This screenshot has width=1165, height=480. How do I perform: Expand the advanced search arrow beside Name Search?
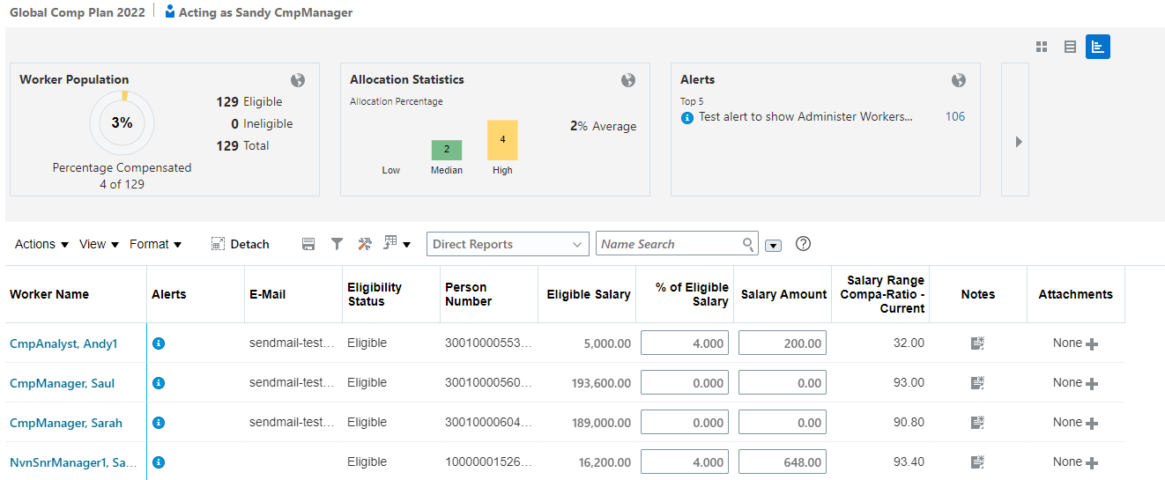coord(774,245)
